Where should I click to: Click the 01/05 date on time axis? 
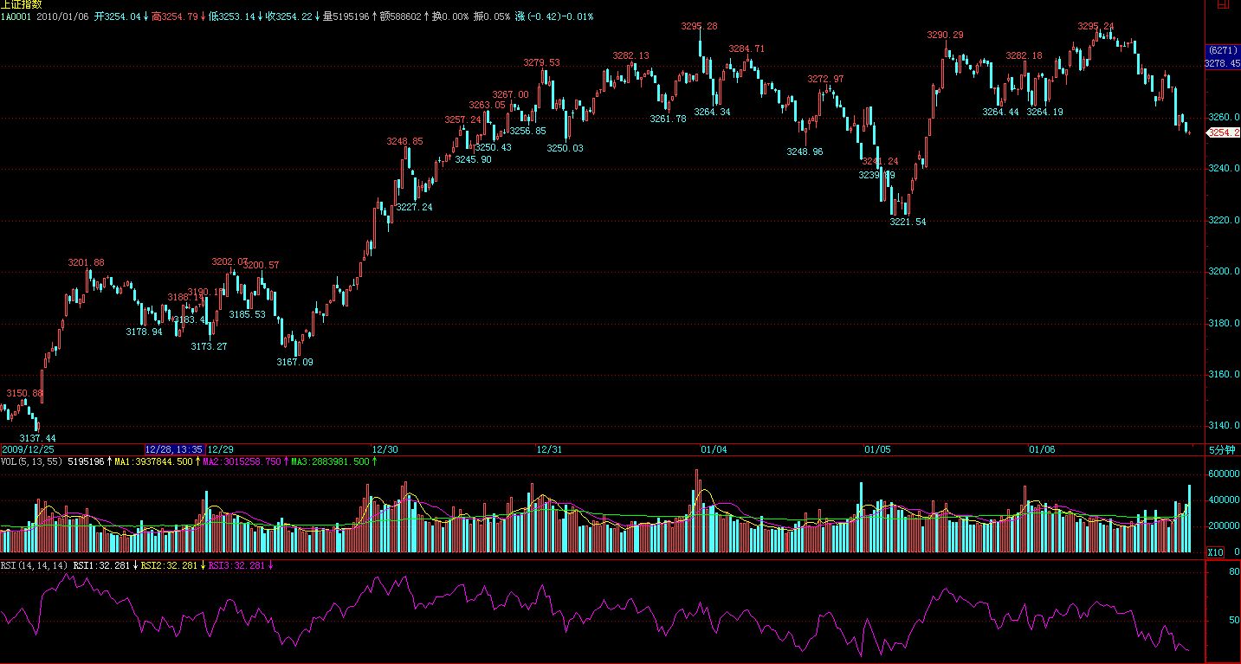coord(877,449)
